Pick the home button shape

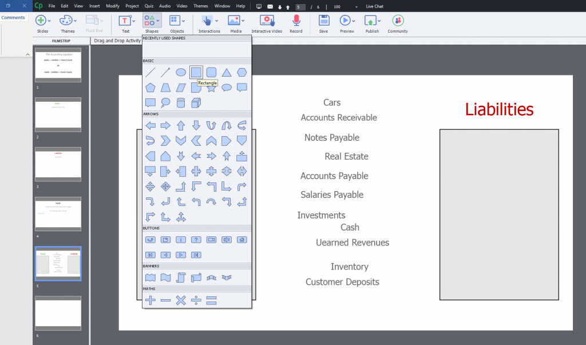242,239
